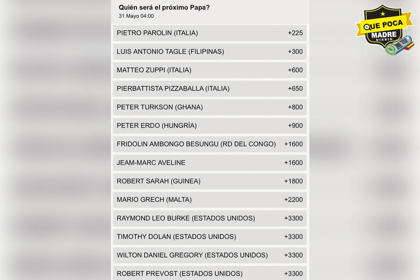Click the +225 odds value
The width and height of the screenshot is (420, 280).
click(295, 33)
